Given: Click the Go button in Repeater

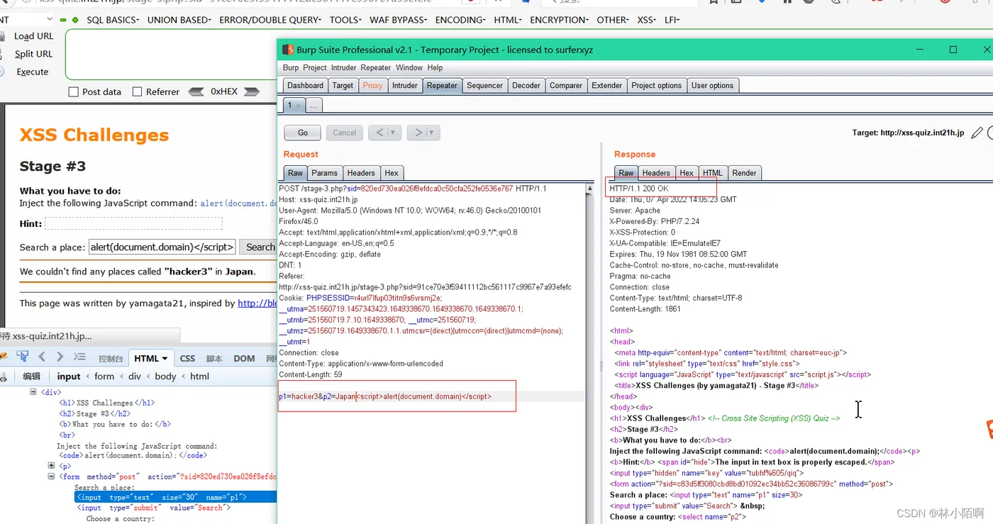Looking at the screenshot, I should tap(303, 133).
